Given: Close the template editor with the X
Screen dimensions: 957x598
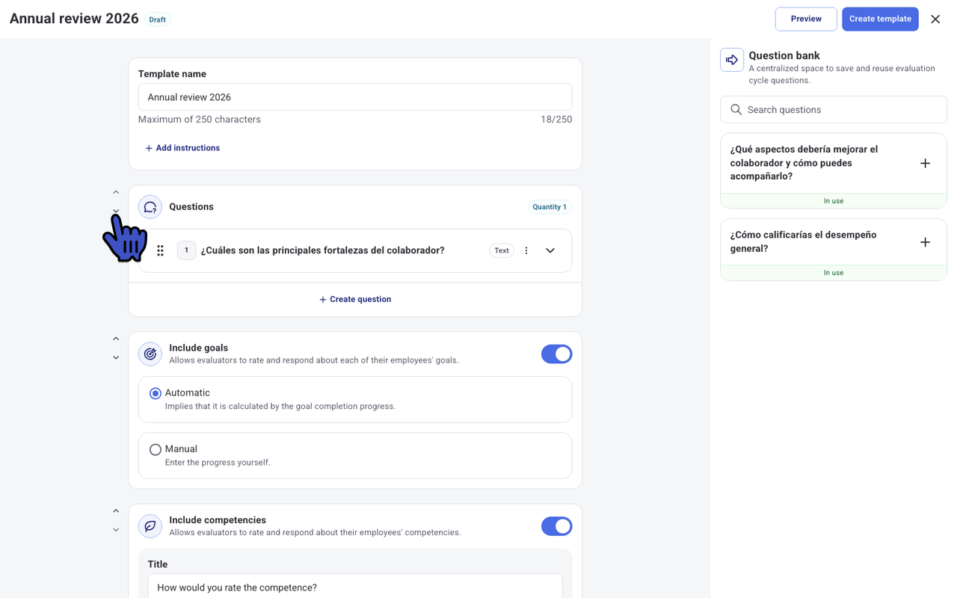Looking at the screenshot, I should pyautogui.click(x=935, y=19).
